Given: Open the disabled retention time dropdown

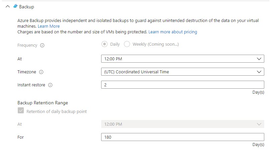Looking at the screenshot, I should click(x=183, y=124).
